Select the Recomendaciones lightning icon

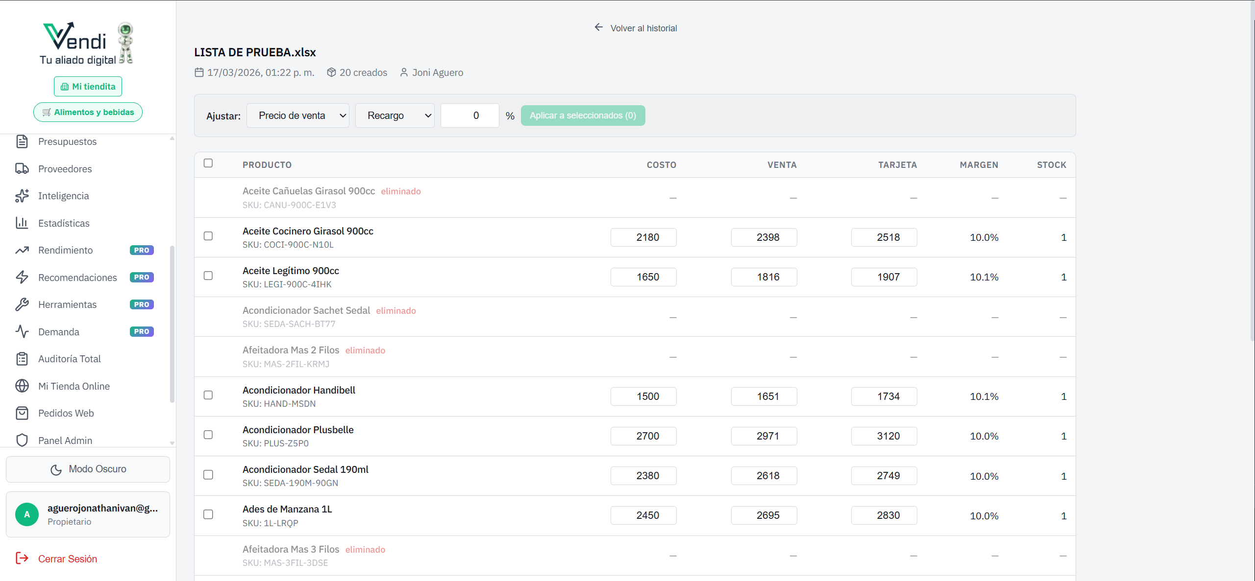point(23,277)
